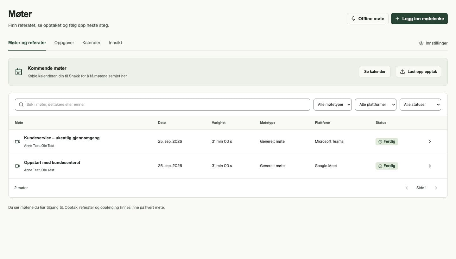The width and height of the screenshot is (456, 259).
Task: Go to previous page with left arrow
Action: (x=407, y=188)
